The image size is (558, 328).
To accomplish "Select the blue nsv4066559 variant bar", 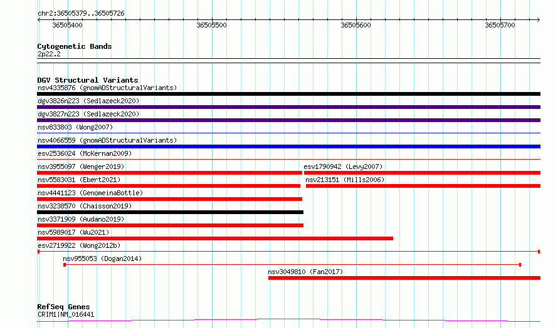I will click(x=288, y=146).
